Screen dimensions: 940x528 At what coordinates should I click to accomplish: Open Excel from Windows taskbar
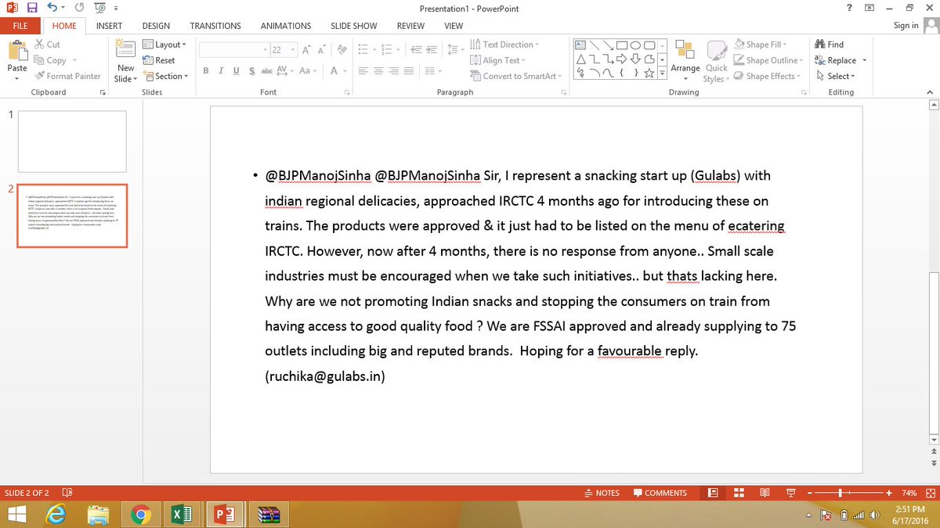tap(183, 515)
